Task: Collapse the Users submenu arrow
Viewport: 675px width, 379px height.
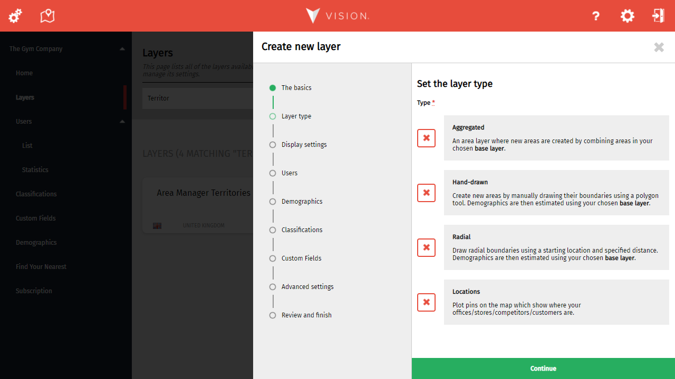Action: 122,122
